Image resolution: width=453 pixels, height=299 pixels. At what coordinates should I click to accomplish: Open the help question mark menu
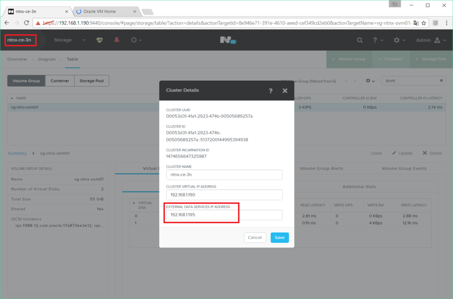tap(378, 40)
